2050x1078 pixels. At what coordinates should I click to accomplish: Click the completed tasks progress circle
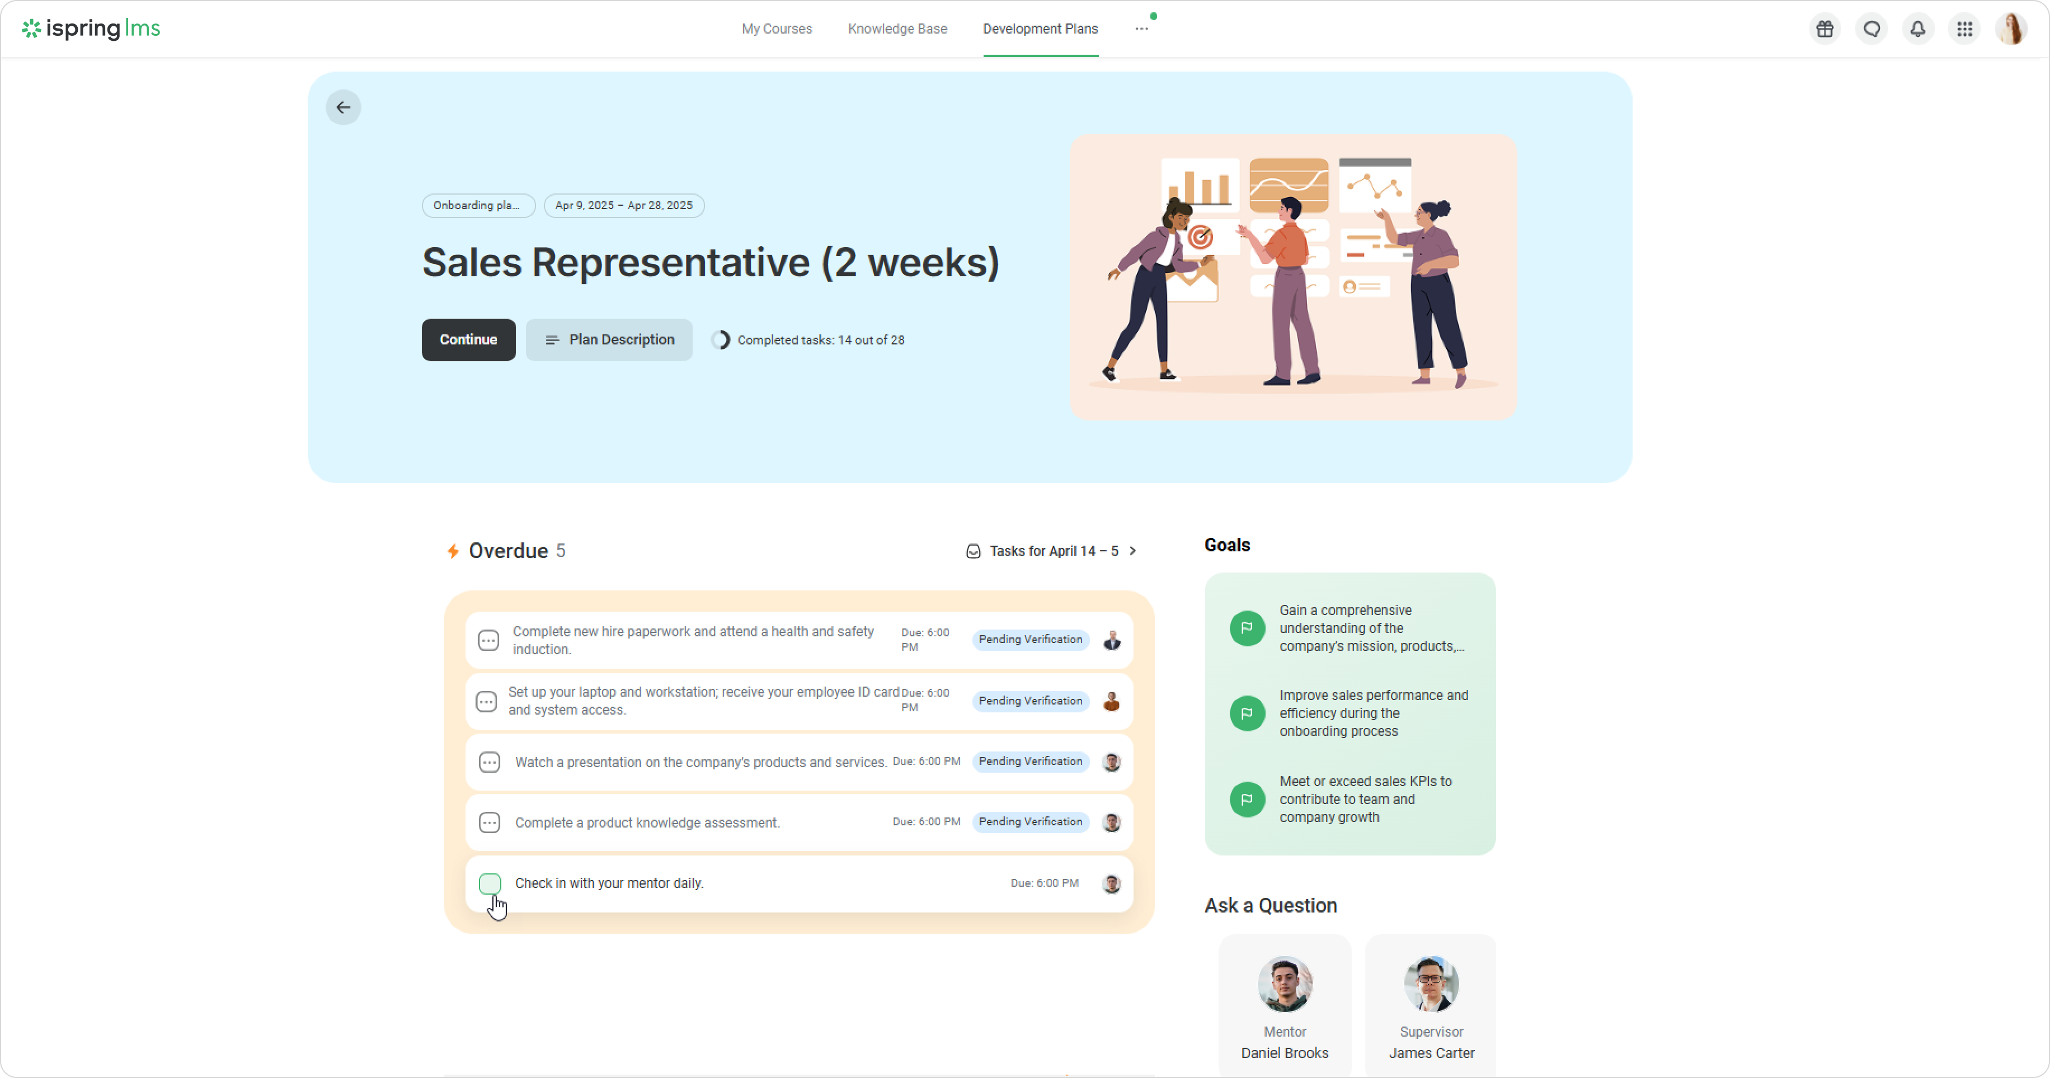(x=720, y=340)
